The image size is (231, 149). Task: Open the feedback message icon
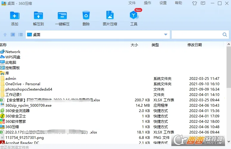point(203,4)
